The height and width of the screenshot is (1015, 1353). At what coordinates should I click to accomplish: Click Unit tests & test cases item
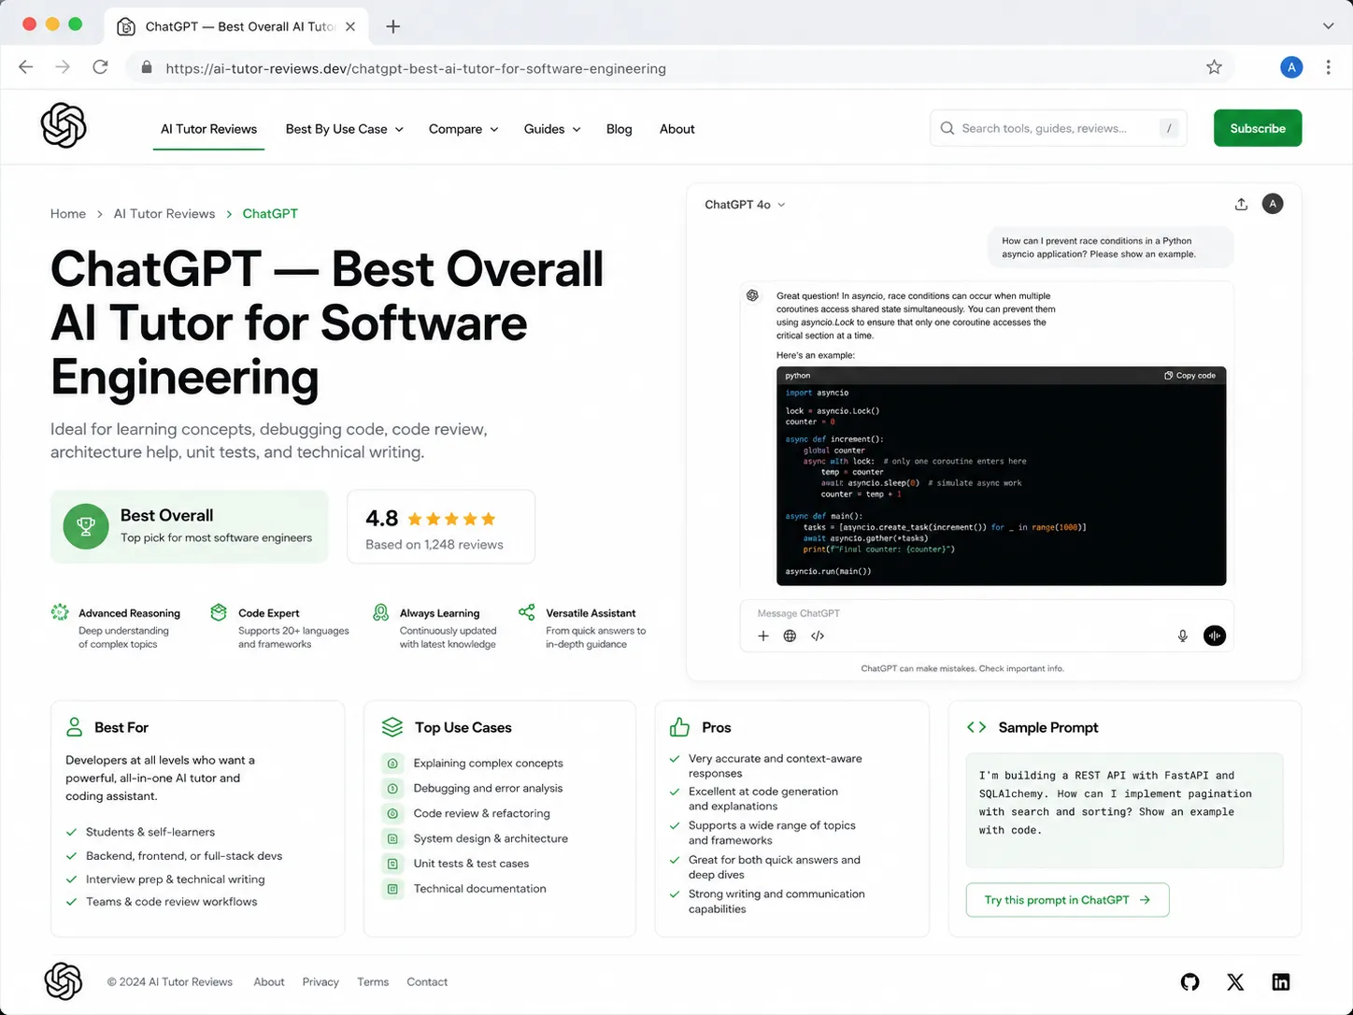pos(471,864)
